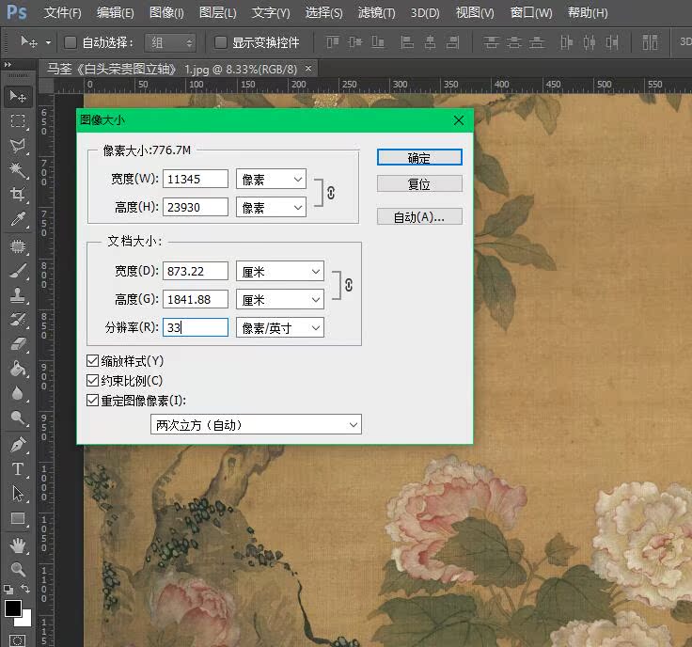Image resolution: width=692 pixels, height=647 pixels.
Task: Click the black foreground color swatch
Action: (x=13, y=608)
